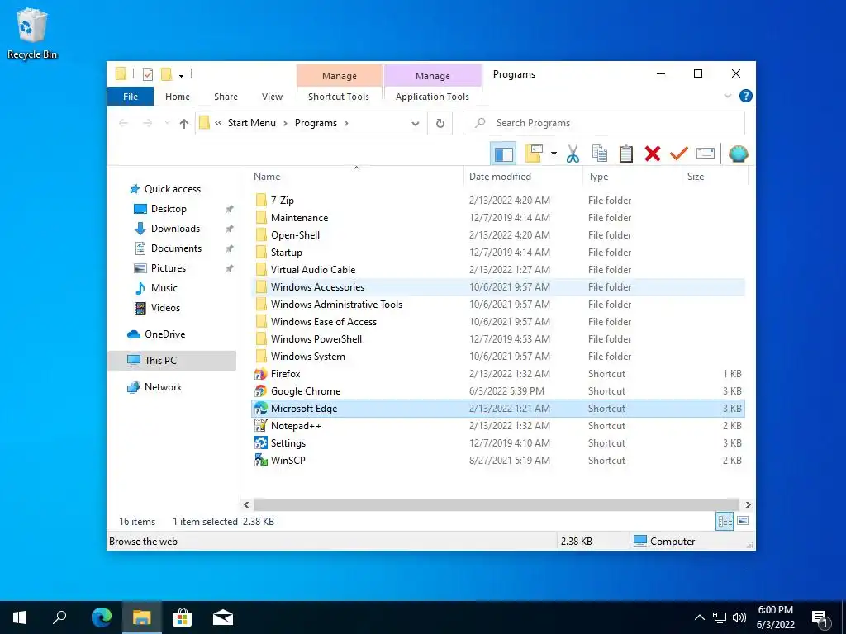Open Microsoft Store from taskbar

pos(182,617)
